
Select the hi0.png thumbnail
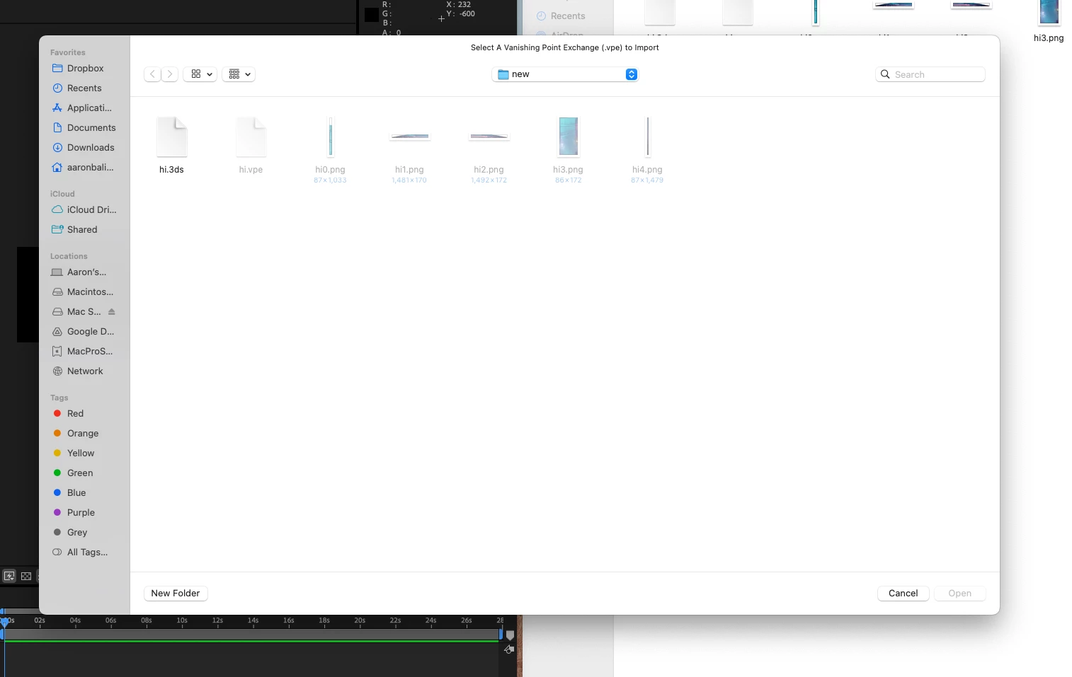331,138
